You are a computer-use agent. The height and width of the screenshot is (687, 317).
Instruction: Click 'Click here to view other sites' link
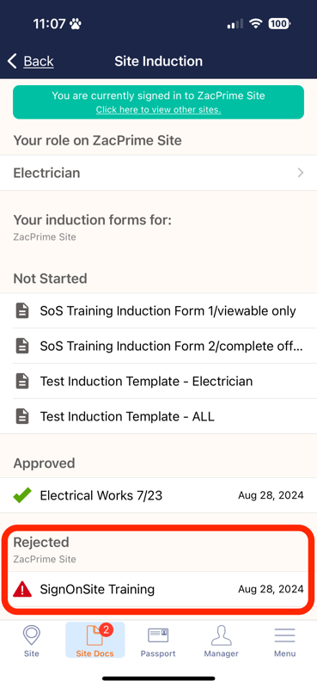pos(158,110)
